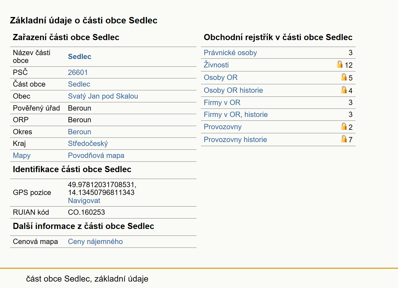Open Firmy v OR, historie link
Screen dimensions: 398x288
pyautogui.click(x=236, y=114)
